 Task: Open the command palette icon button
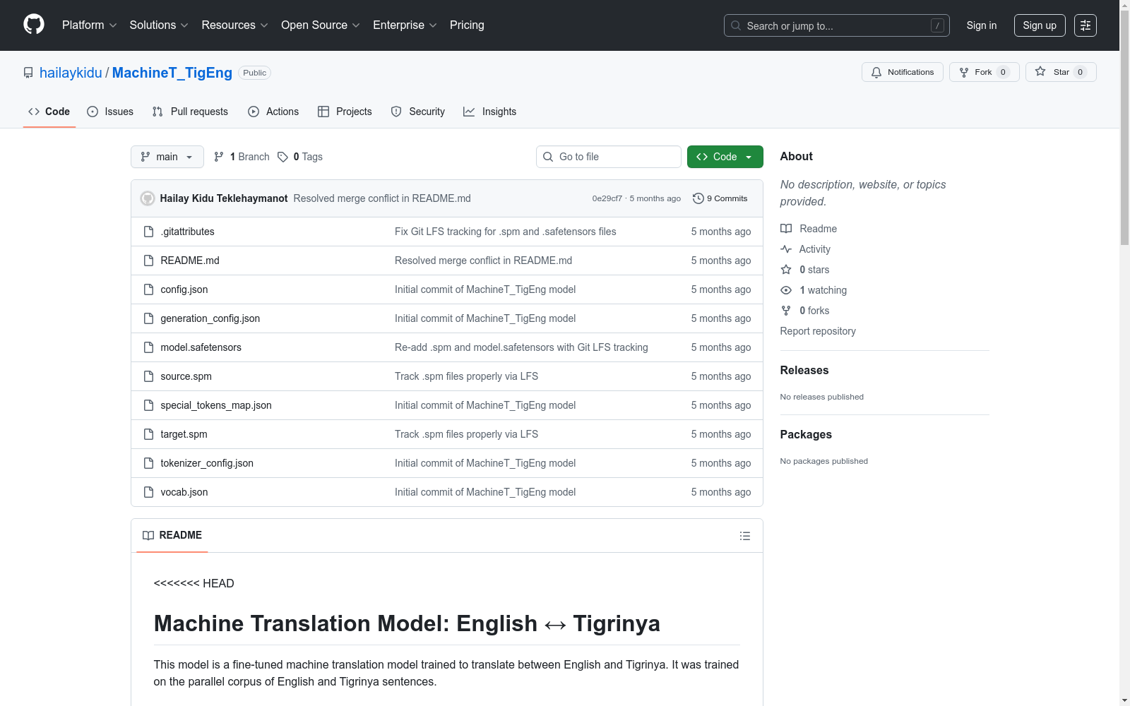[1086, 25]
